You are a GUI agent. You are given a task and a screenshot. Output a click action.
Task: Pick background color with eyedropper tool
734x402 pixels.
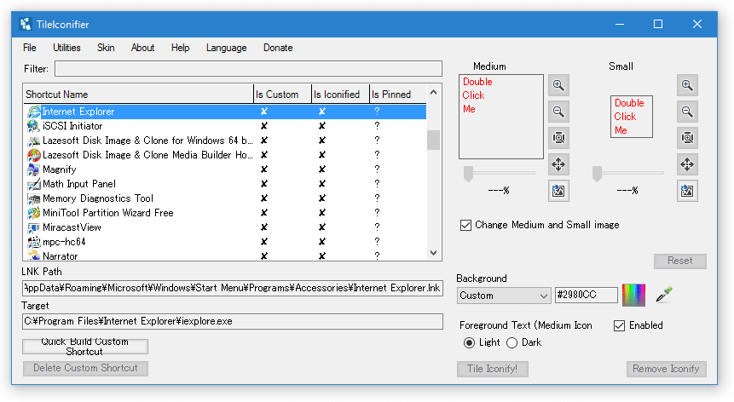tap(664, 295)
